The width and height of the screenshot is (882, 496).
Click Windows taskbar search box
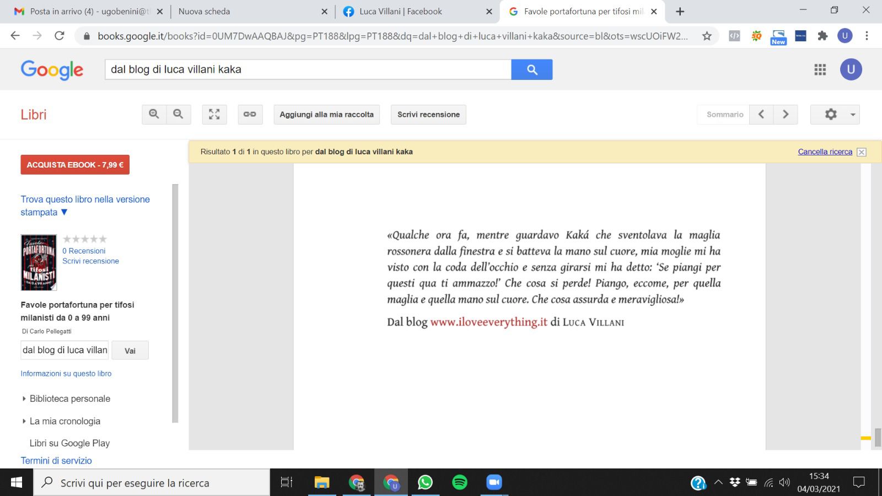tap(152, 483)
